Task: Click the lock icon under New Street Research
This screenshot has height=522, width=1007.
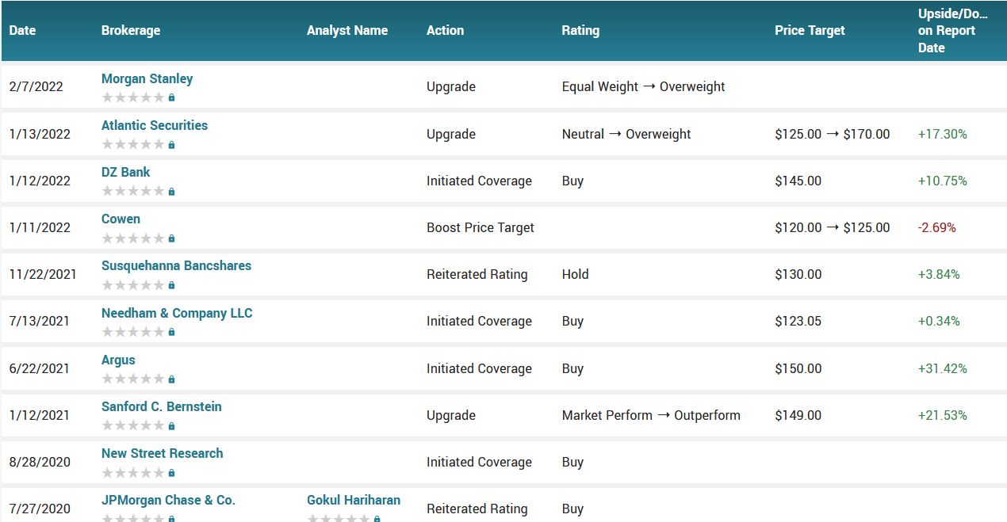Action: pyautogui.click(x=171, y=472)
